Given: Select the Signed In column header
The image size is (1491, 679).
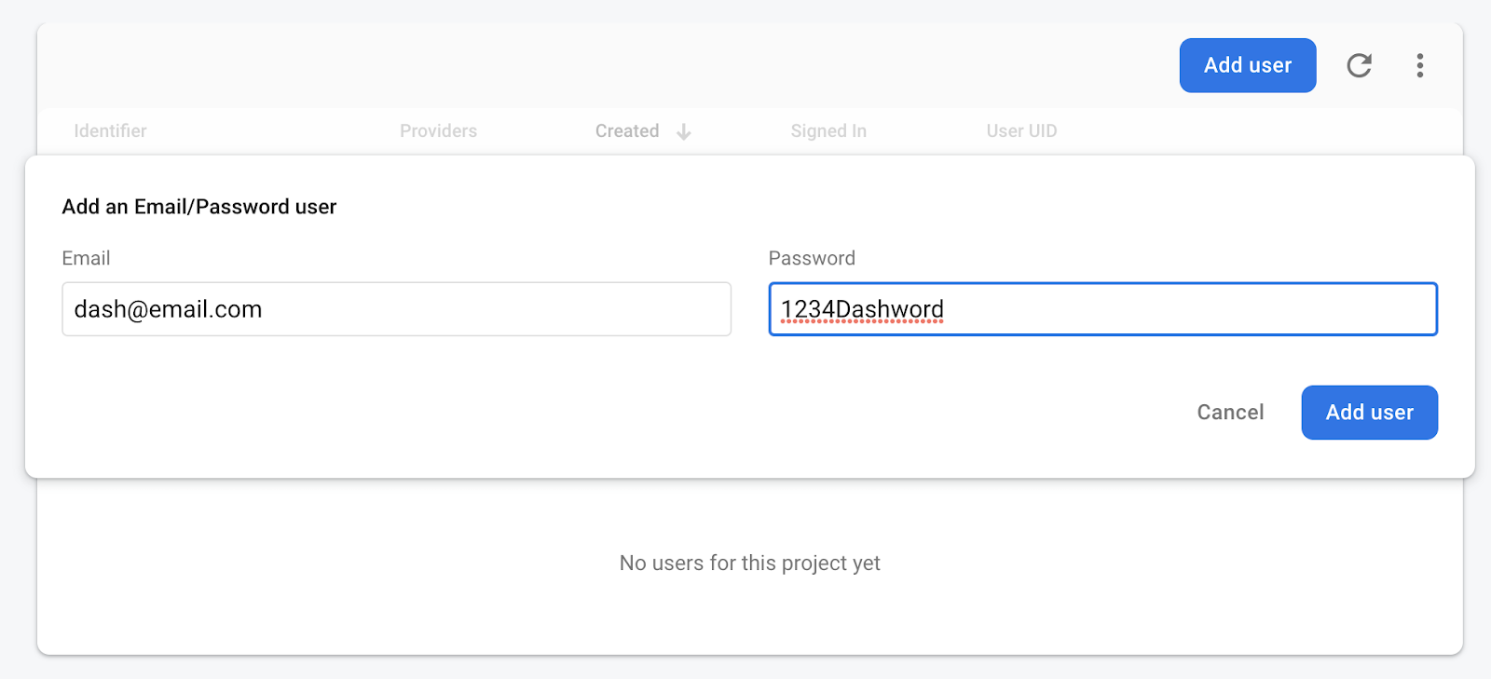Looking at the screenshot, I should point(828,131).
